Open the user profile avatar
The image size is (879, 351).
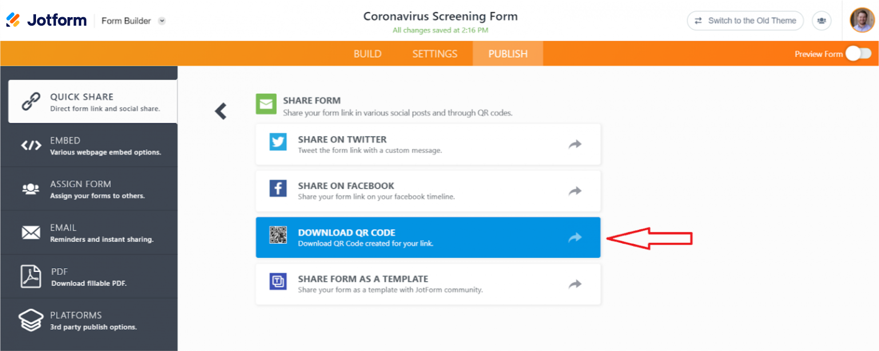(862, 21)
